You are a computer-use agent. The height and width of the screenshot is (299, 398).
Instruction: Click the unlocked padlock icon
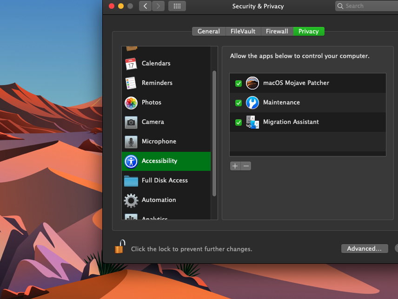(120, 247)
